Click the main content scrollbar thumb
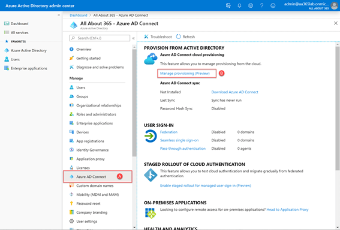 click(x=338, y=108)
